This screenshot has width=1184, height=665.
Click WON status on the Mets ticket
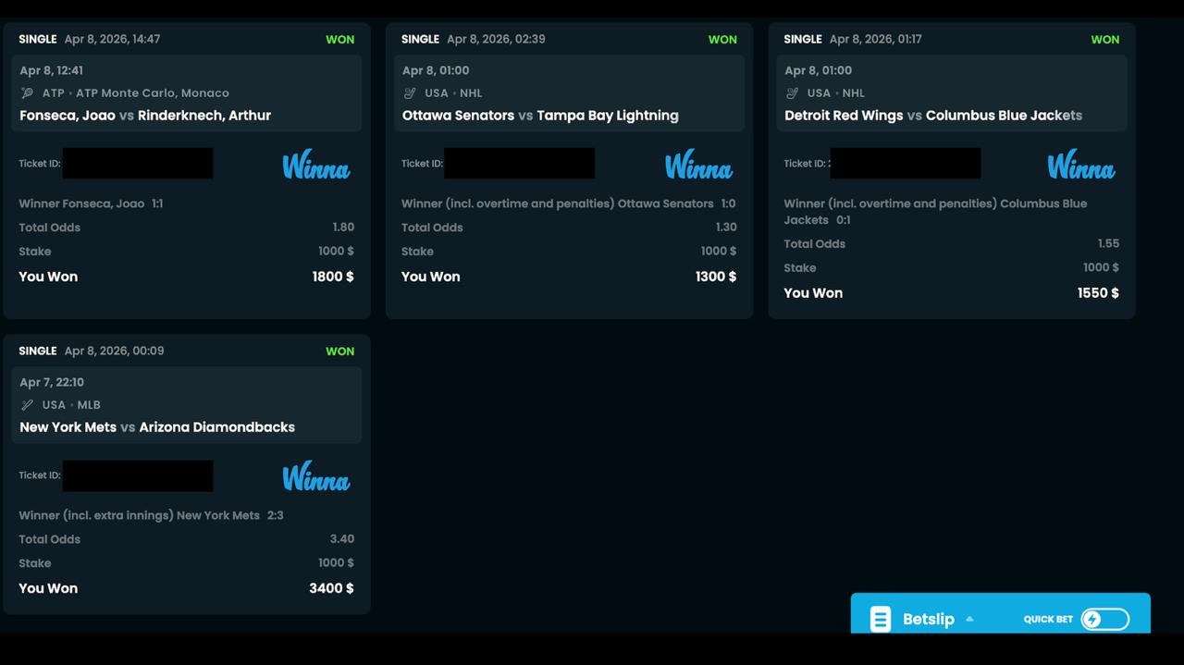pos(339,351)
